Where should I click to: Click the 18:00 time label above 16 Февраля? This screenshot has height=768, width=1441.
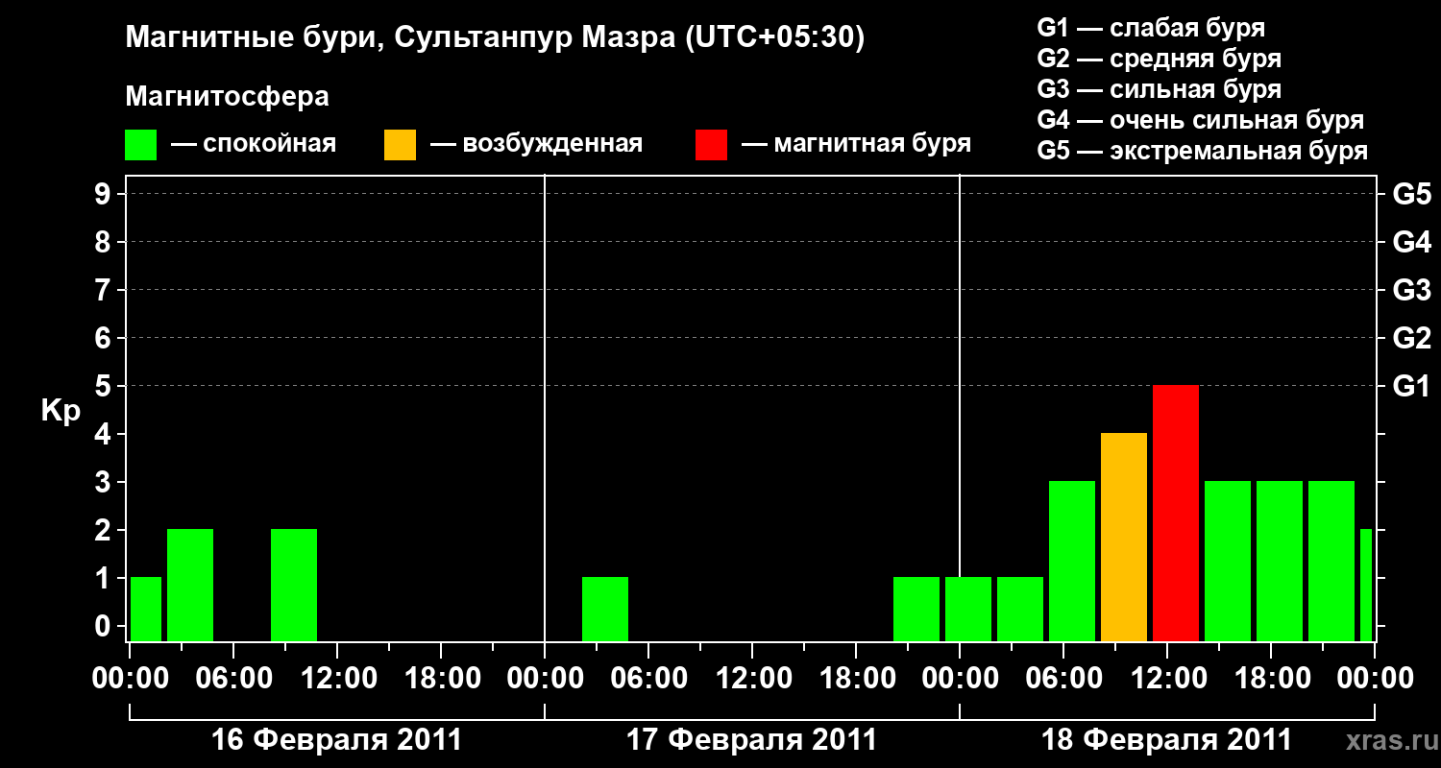[x=441, y=679]
